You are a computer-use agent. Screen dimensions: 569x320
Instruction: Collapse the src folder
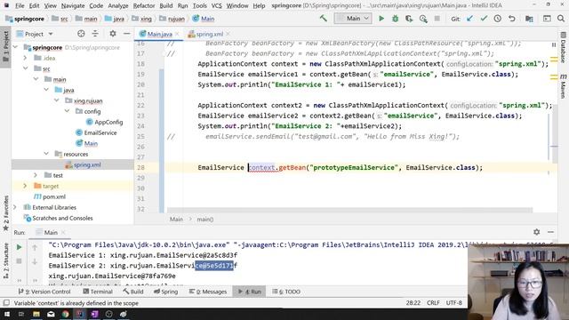pos(25,68)
